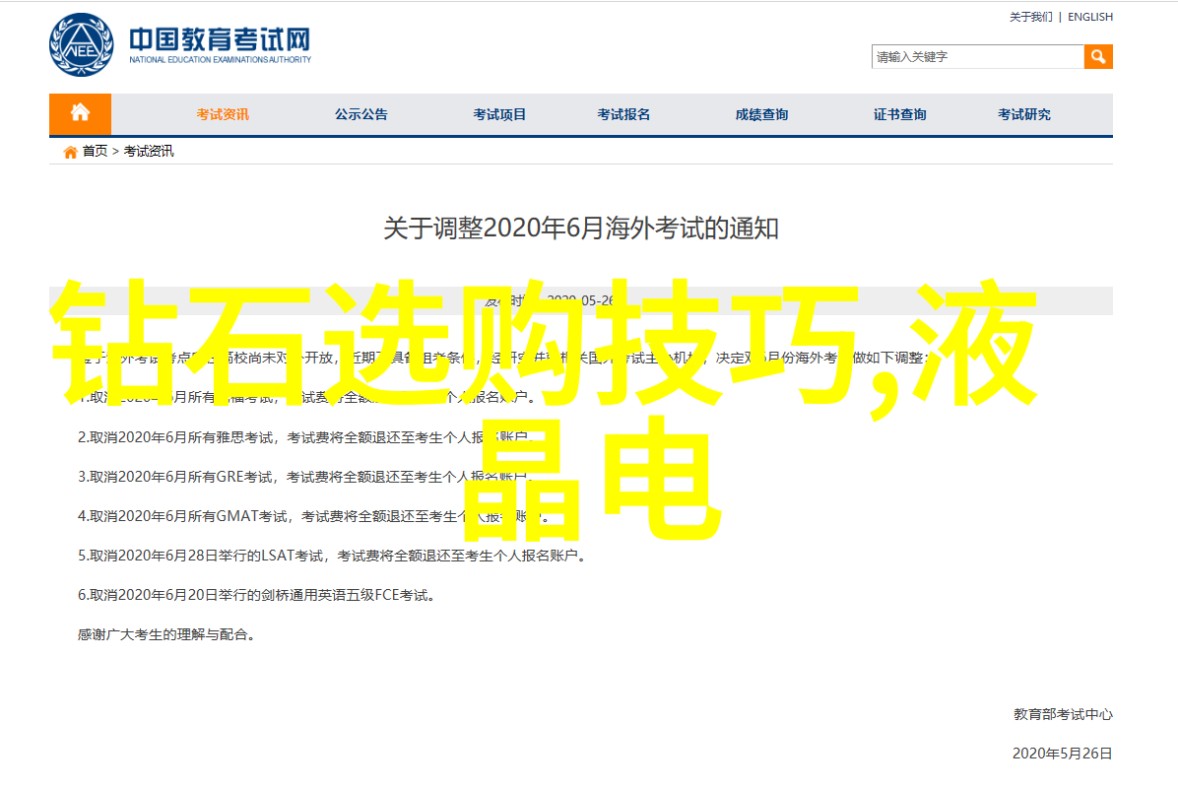Select the article title 关于调整2020年6月海外考试的通知

(581, 229)
